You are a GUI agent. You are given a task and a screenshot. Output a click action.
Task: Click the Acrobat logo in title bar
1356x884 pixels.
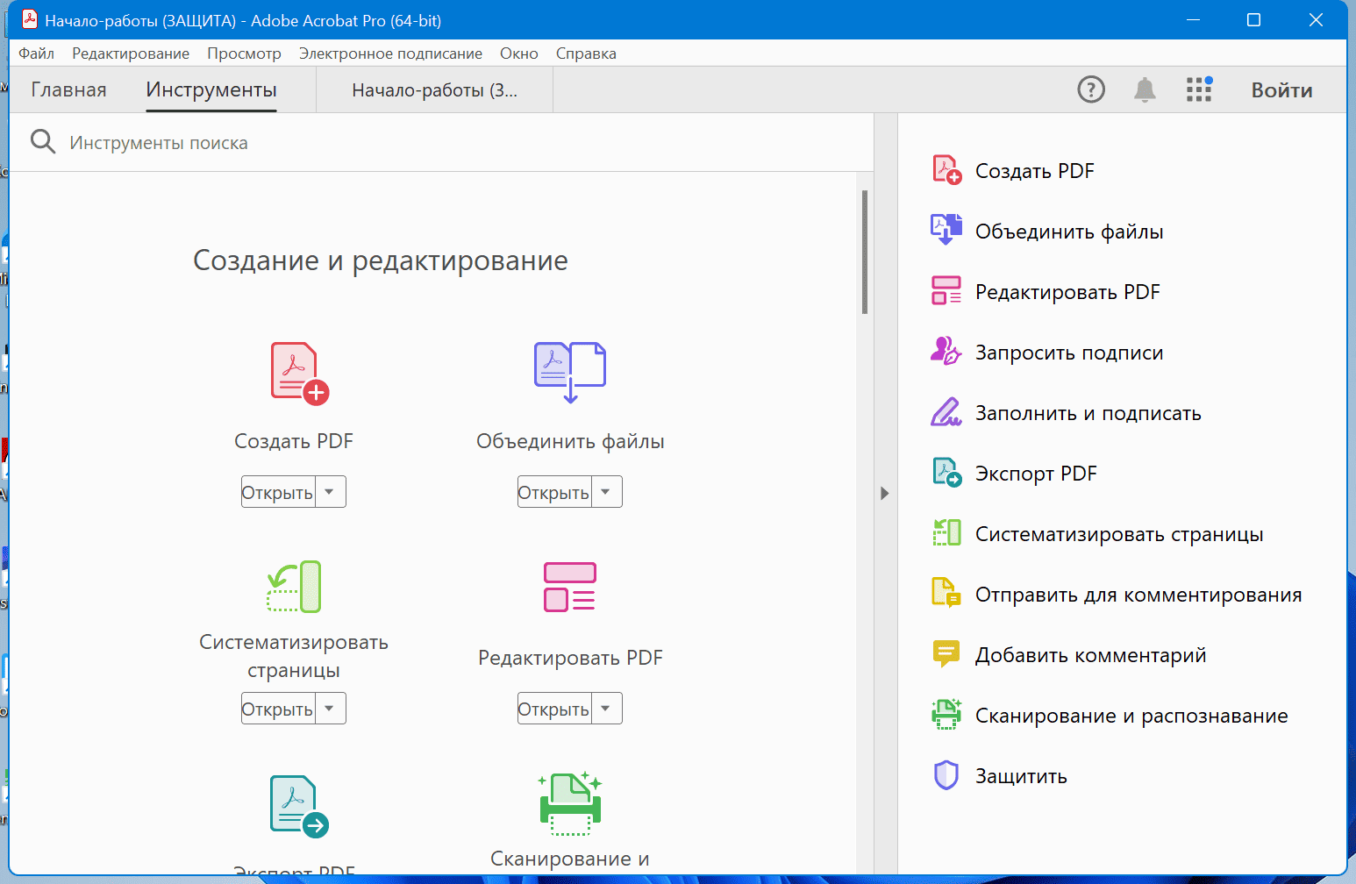[30, 19]
